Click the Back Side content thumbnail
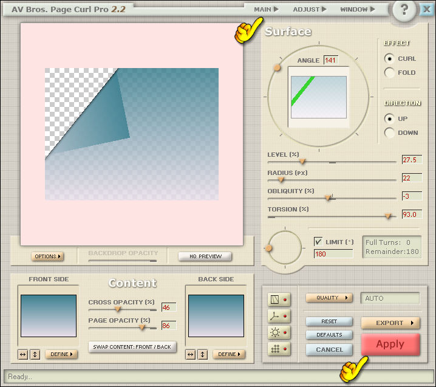The height and width of the screenshot is (387, 436). (x=216, y=316)
